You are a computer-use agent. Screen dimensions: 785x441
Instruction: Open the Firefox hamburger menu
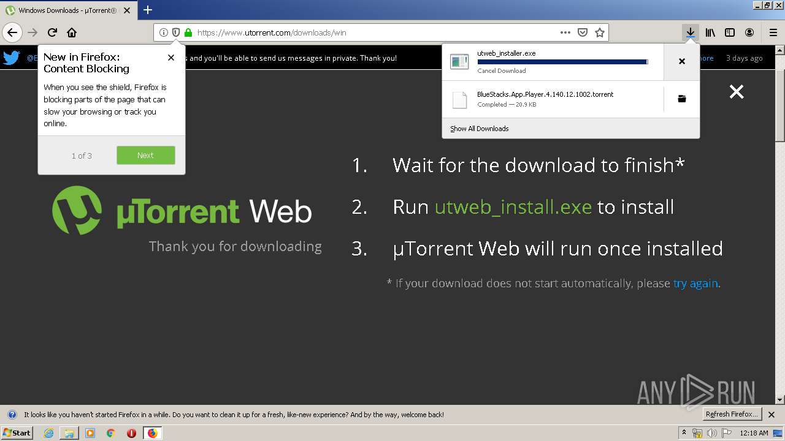773,32
